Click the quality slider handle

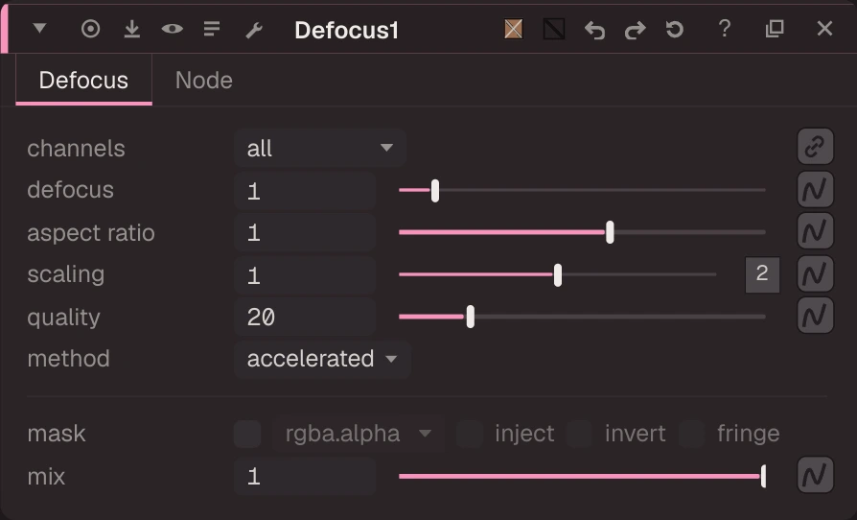[470, 318]
